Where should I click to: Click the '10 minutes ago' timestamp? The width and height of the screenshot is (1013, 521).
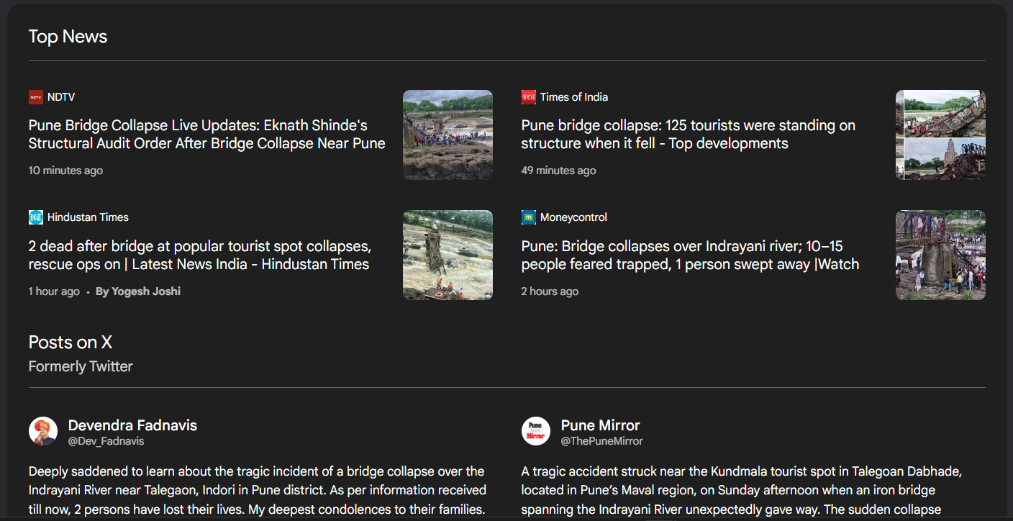(65, 171)
